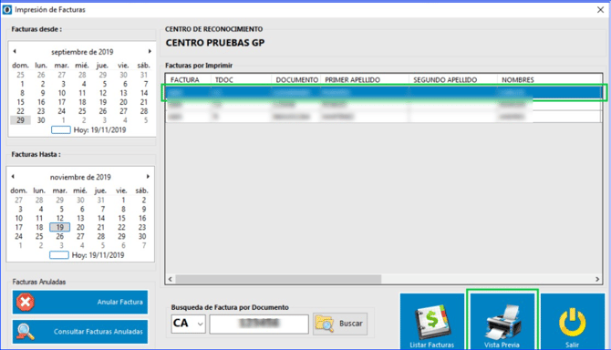Go to next month in Facturas desde calendar
611x350 pixels.
150,51
